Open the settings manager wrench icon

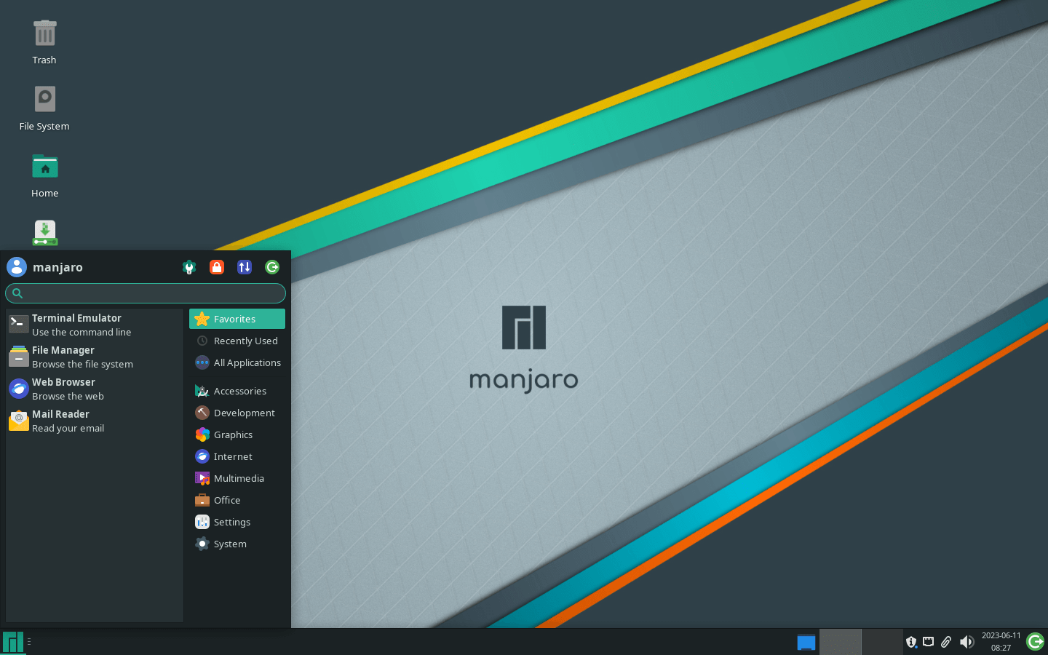tap(189, 267)
